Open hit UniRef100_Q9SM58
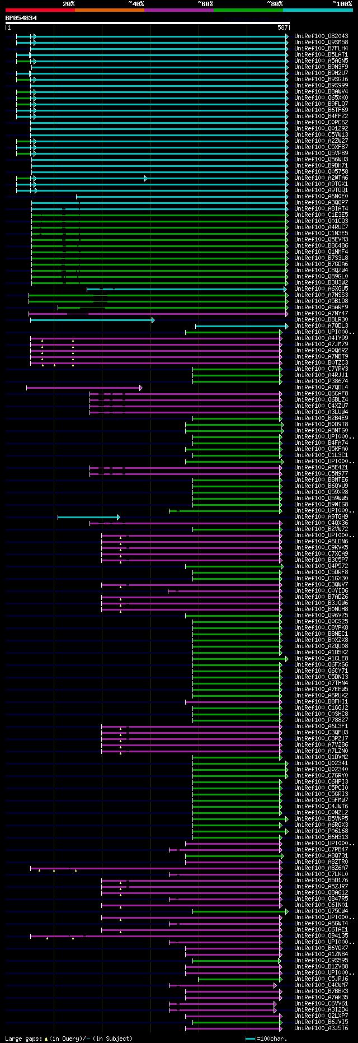The height and width of the screenshot is (1043, 358). tap(321, 42)
